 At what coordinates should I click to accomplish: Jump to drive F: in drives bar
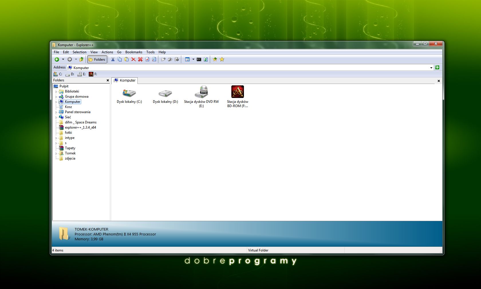93,74
